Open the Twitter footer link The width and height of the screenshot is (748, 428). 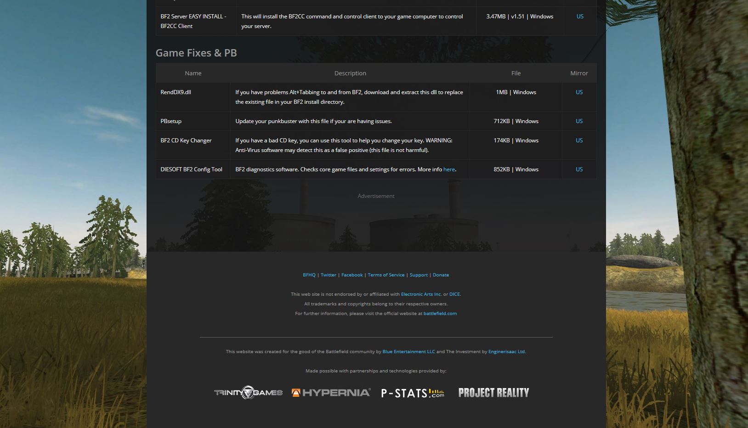[329, 275]
